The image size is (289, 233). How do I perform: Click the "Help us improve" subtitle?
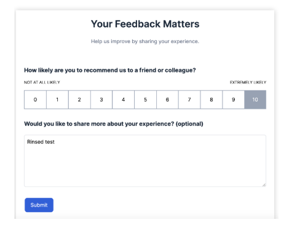(x=145, y=41)
